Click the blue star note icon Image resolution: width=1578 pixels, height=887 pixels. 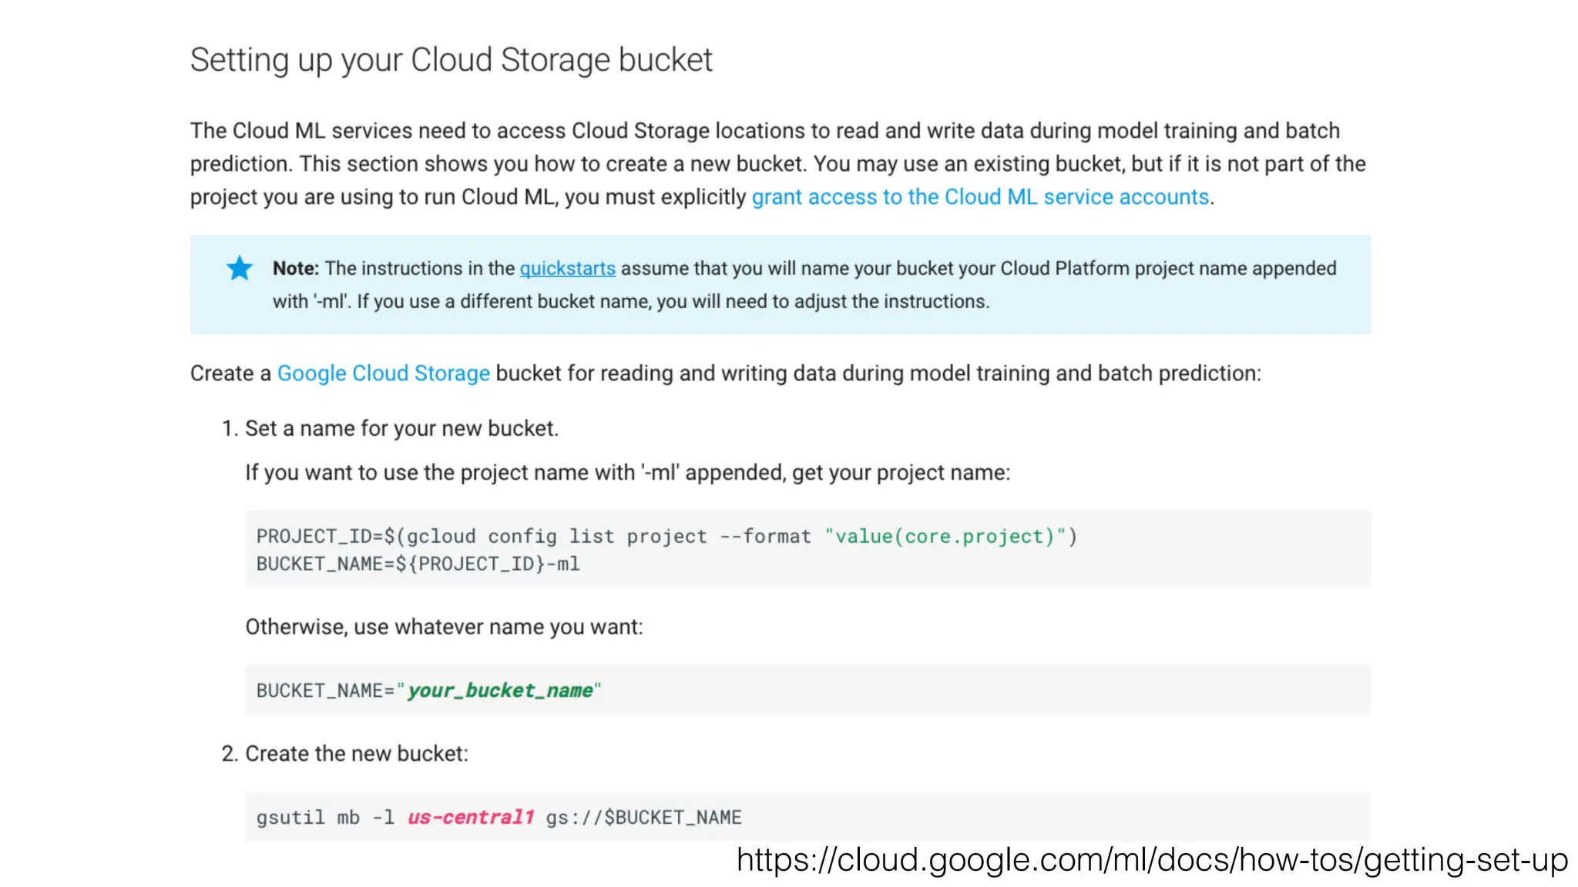tap(239, 268)
